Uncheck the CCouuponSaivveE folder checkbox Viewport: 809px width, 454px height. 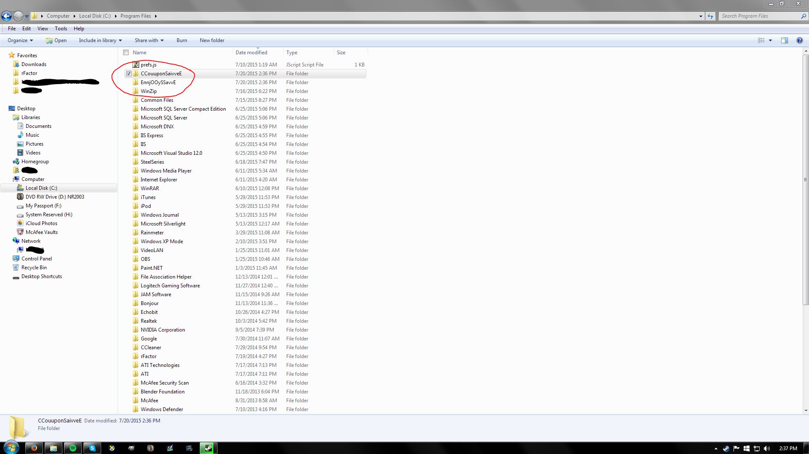pos(129,74)
